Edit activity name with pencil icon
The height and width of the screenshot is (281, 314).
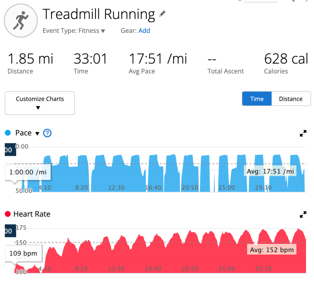point(162,14)
